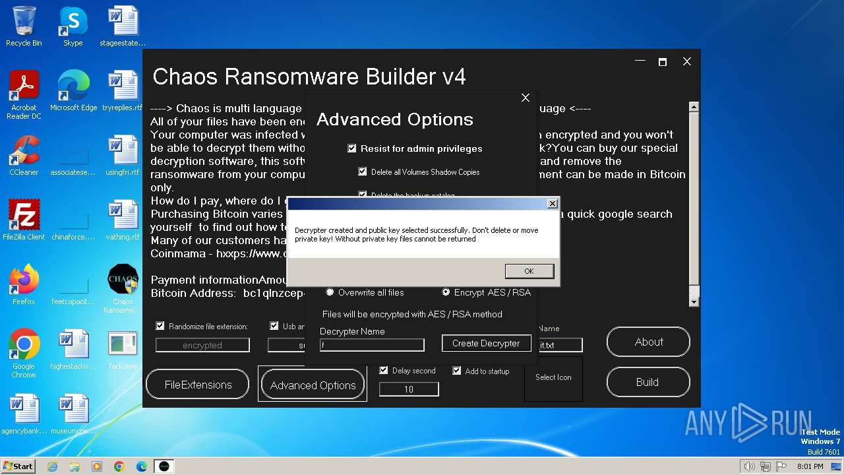Viewport: 844px width, 475px height.
Task: Open Google Chrome desktop shortcut
Action: pos(24,354)
